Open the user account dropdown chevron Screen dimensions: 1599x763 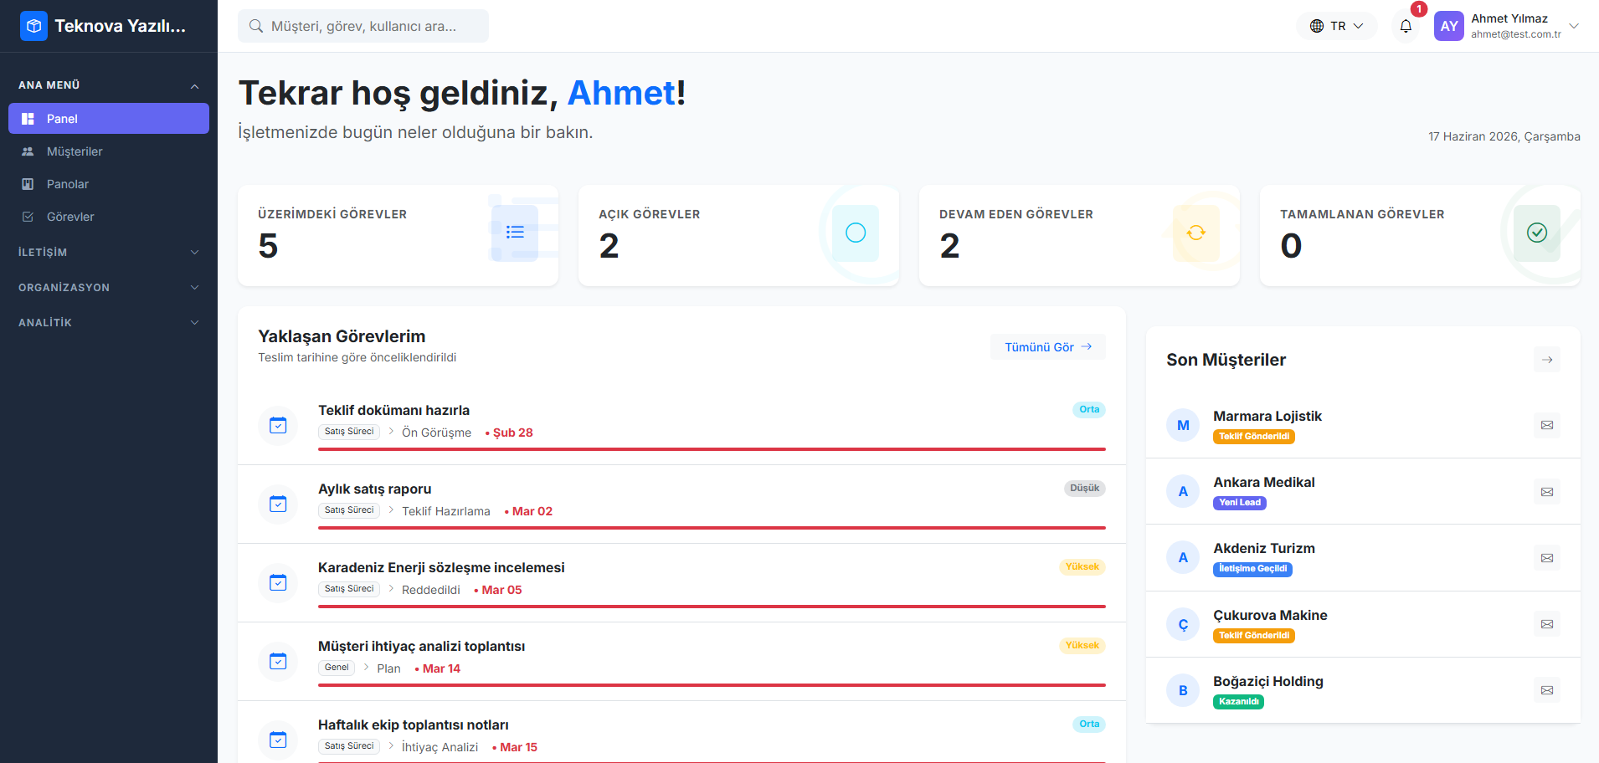click(x=1574, y=26)
